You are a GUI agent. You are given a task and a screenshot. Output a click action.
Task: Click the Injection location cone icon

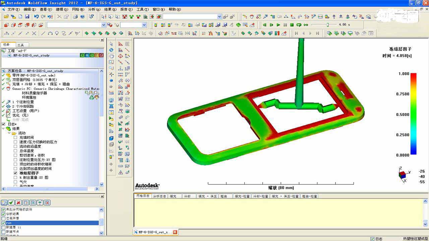(266, 16)
